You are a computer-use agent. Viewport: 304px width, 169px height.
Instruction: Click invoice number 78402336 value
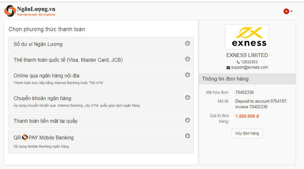pos(244,92)
